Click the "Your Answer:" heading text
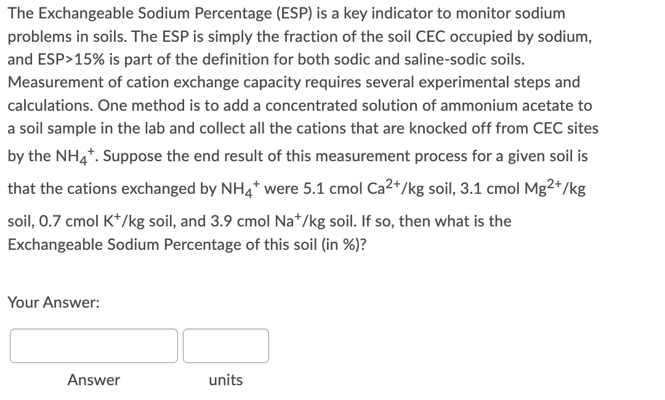 pyautogui.click(x=54, y=303)
